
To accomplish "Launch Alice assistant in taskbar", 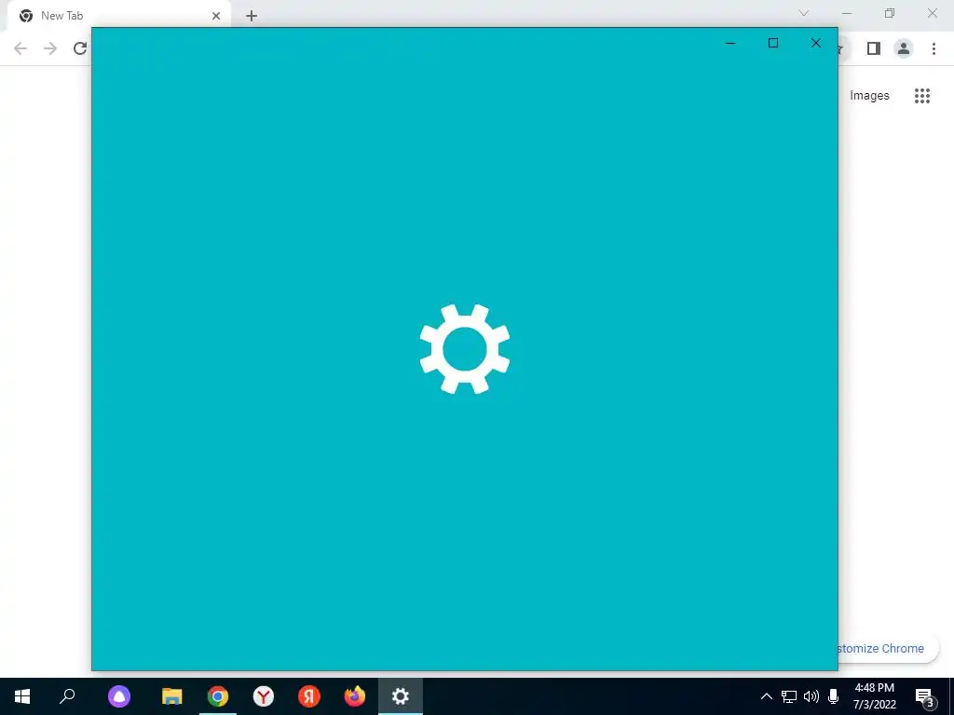I will point(119,696).
